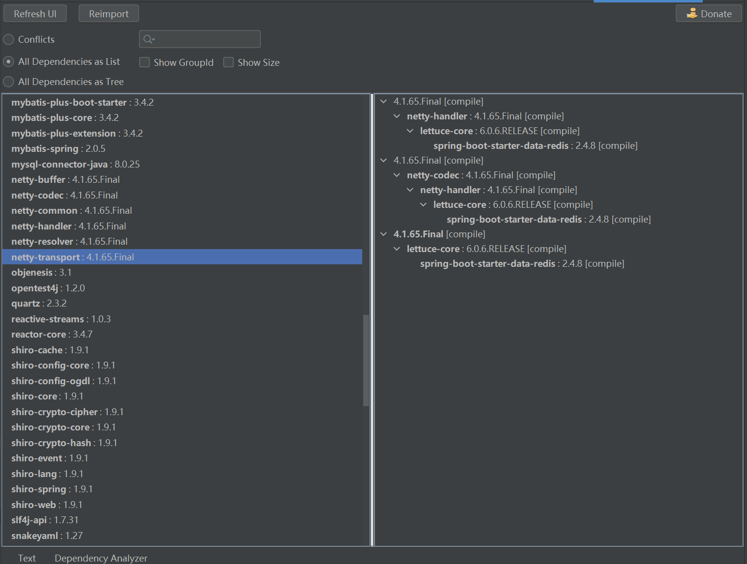Viewport: 747px width, 564px height.
Task: Choose All Dependencies as List option
Action: tap(8, 61)
